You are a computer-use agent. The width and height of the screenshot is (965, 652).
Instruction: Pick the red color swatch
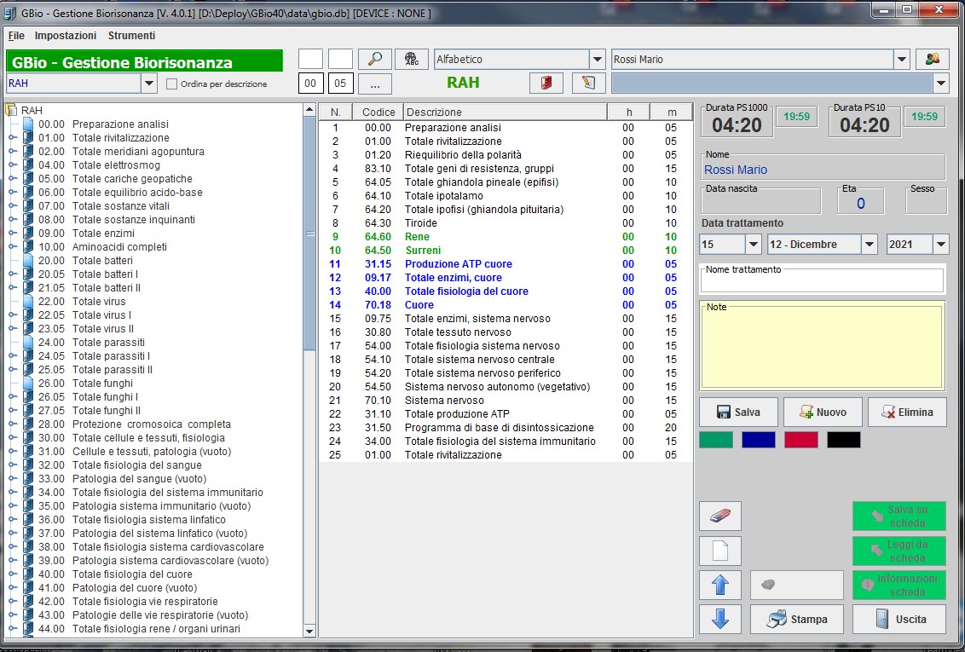[800, 440]
